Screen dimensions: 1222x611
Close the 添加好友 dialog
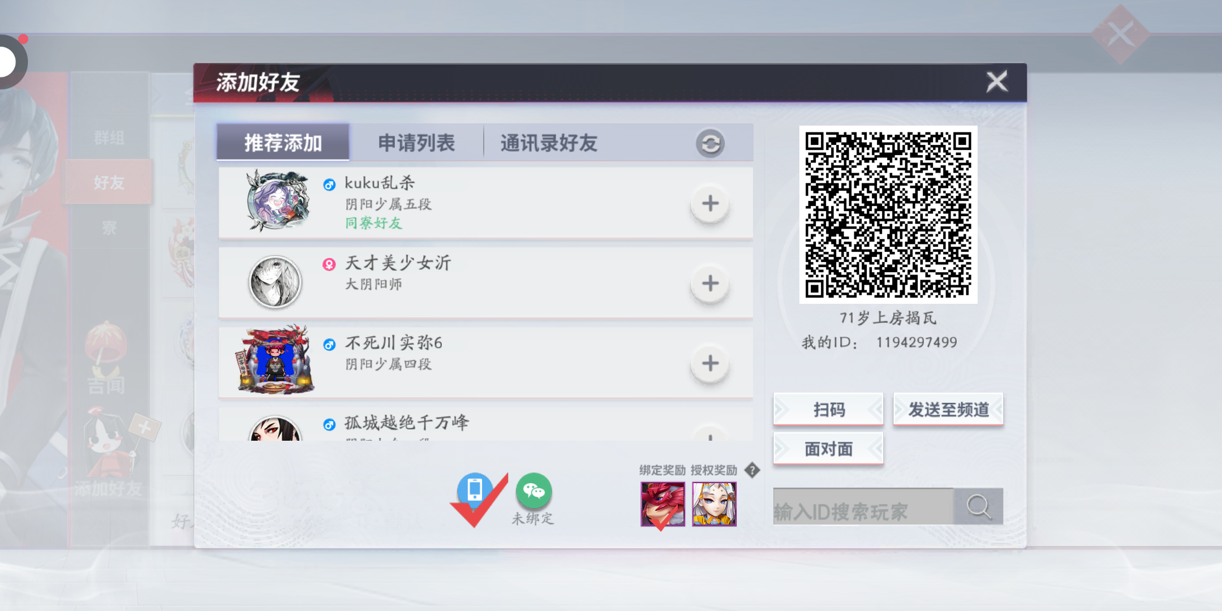(x=997, y=82)
